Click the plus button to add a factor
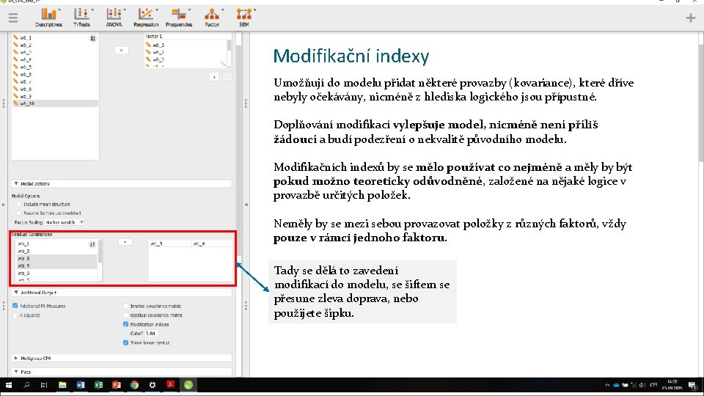Image resolution: width=704 pixels, height=396 pixels. pos(214,77)
